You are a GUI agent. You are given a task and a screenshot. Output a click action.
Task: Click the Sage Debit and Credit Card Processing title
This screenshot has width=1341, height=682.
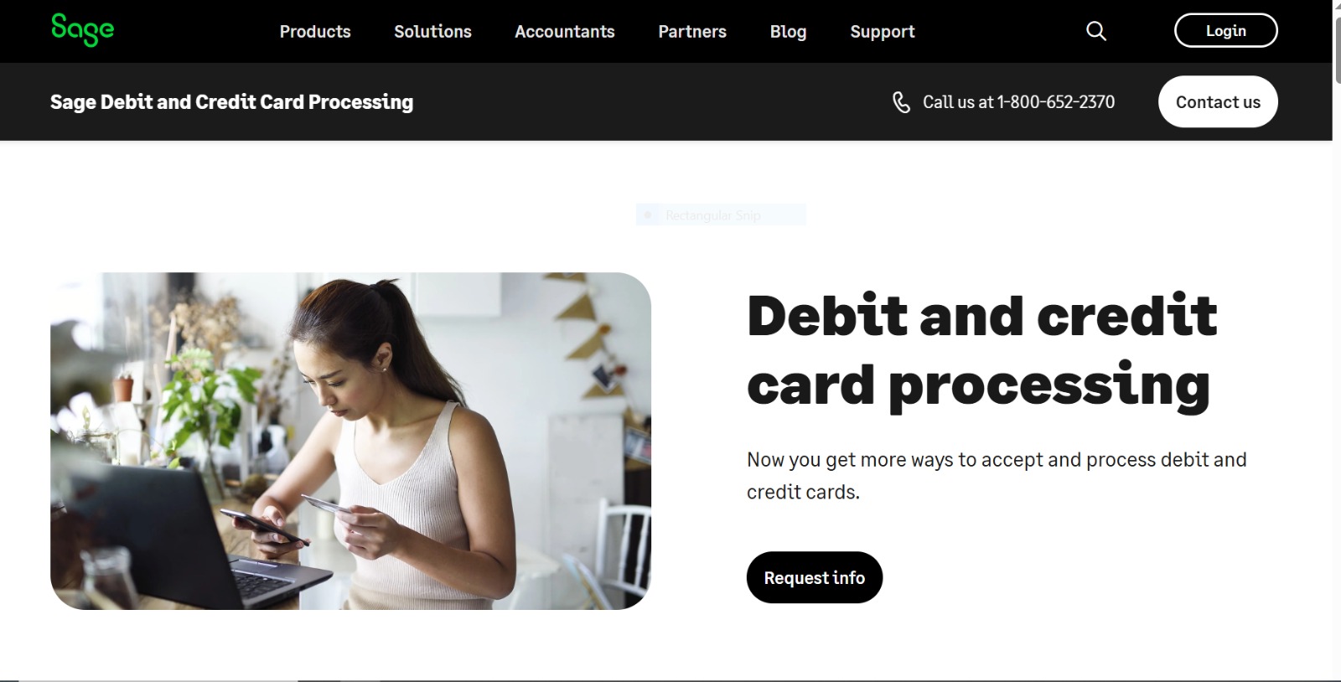coord(231,102)
